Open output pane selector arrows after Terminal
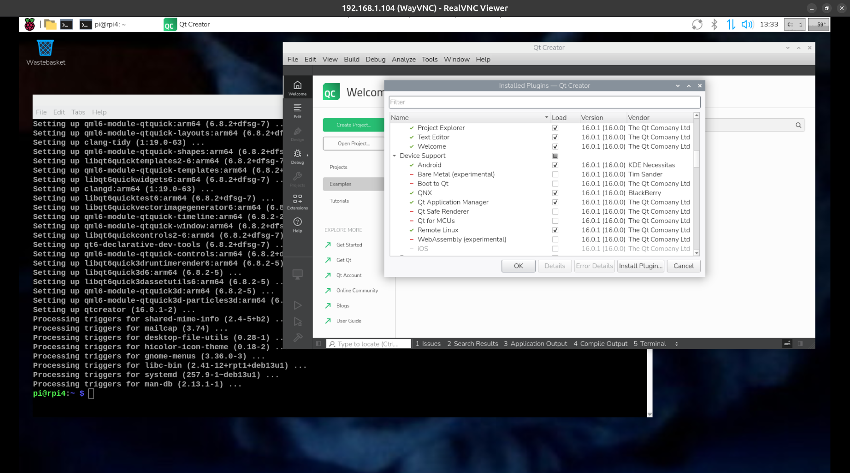 [x=676, y=344]
